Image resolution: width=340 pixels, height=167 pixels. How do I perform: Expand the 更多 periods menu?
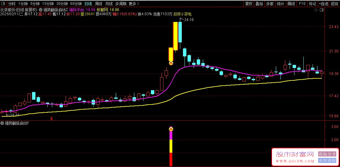coord(134,4)
